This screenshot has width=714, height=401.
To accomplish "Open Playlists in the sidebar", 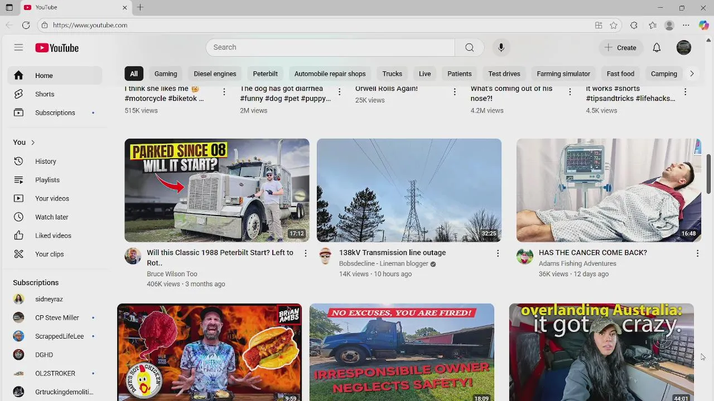I will pos(55,180).
